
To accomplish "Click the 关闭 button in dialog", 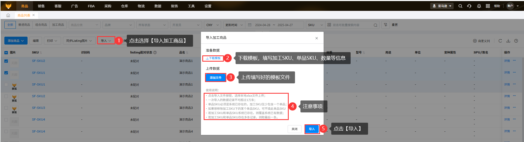I will click(294, 129).
